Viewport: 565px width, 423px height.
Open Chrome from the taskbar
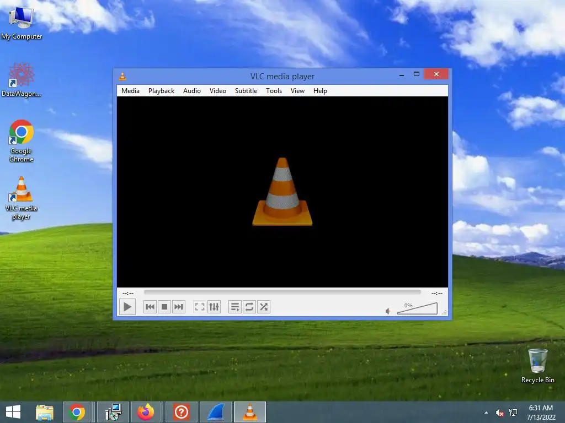coord(77,412)
